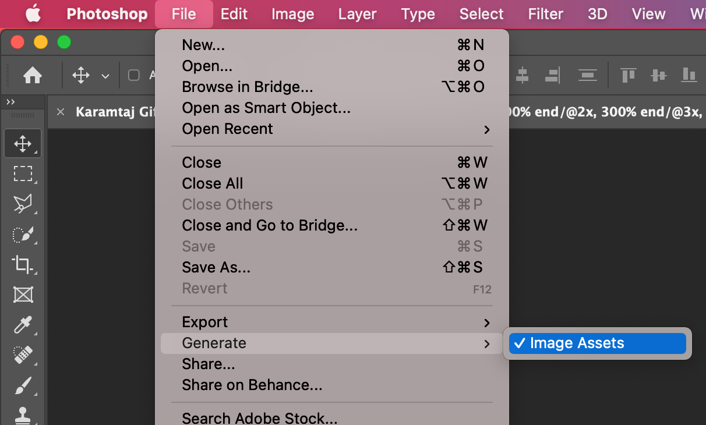The width and height of the screenshot is (706, 425).
Task: Choose New... from the File menu
Action: click(332, 45)
